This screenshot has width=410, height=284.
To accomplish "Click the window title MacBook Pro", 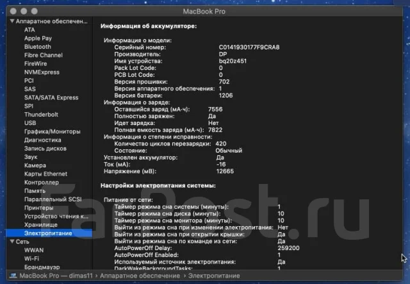I will coord(204,12).
